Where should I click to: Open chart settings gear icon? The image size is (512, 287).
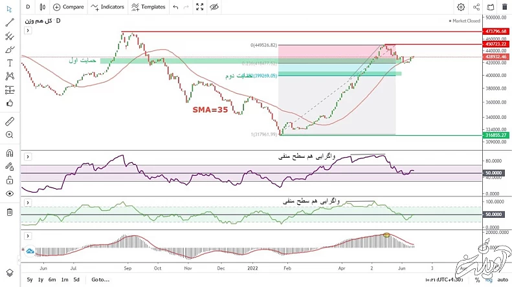pos(461,7)
